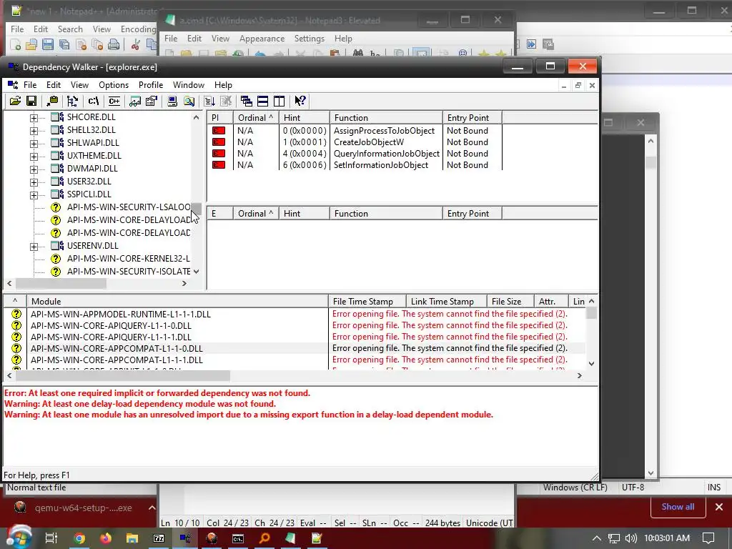Expand the SHLWAPI.DLL tree node
732x549 pixels.
tap(34, 144)
